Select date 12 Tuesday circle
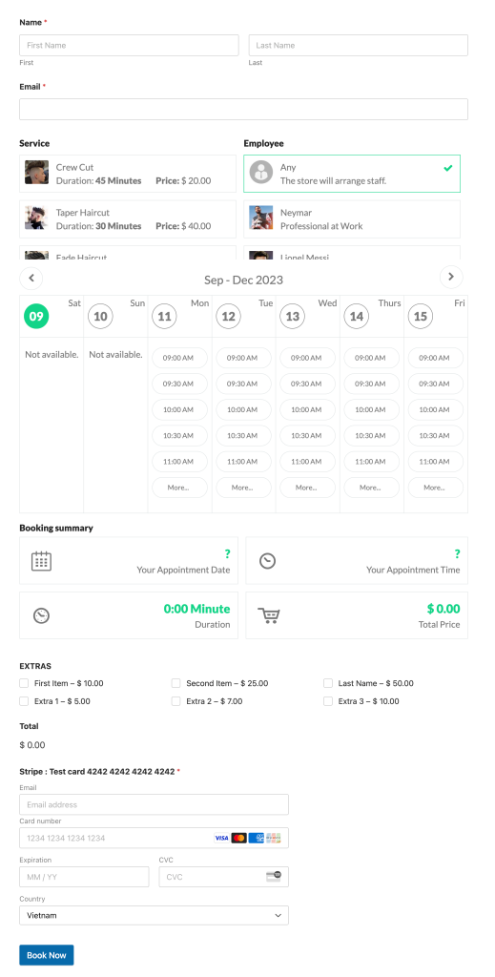495x977 pixels. (x=229, y=317)
